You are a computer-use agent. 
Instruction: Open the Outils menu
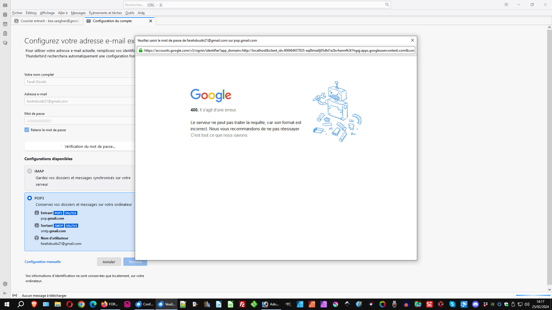click(130, 13)
